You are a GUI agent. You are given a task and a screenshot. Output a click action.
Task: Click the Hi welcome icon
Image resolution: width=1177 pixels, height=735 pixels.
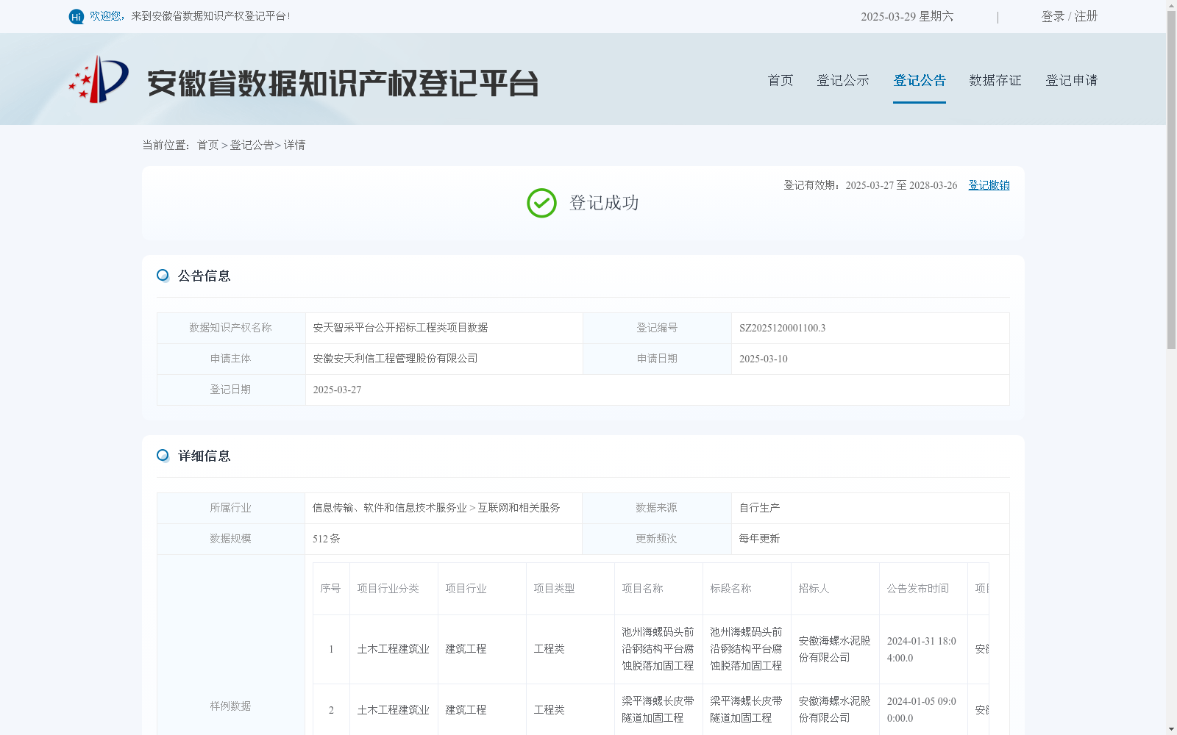tap(76, 16)
